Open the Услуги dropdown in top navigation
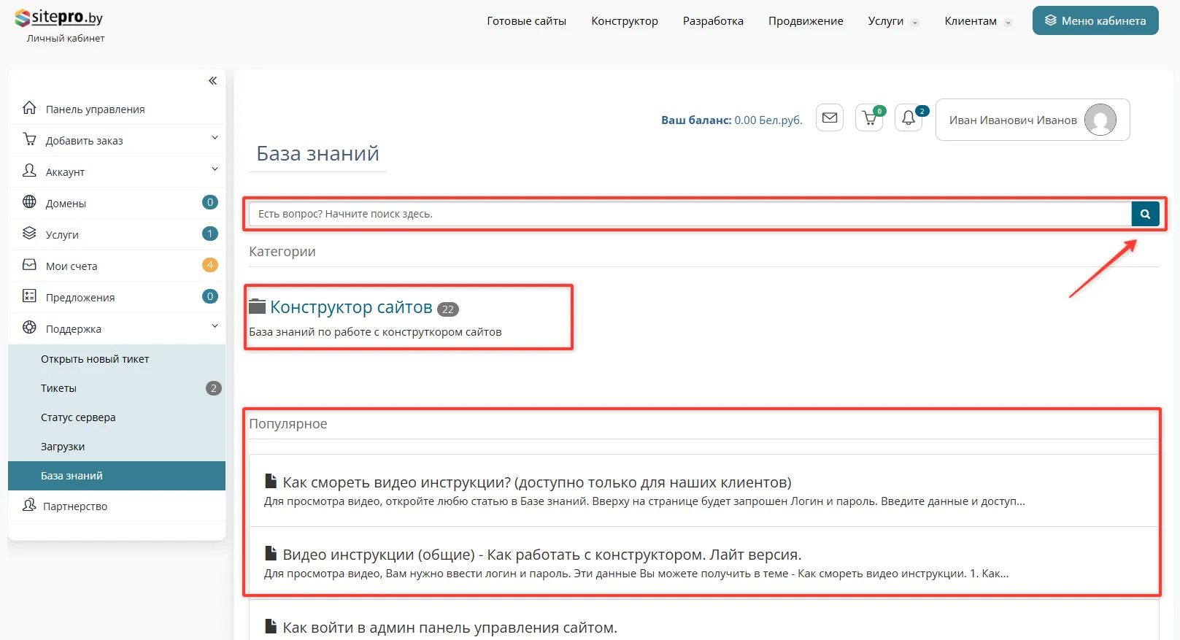1180x640 pixels. pyautogui.click(x=892, y=21)
